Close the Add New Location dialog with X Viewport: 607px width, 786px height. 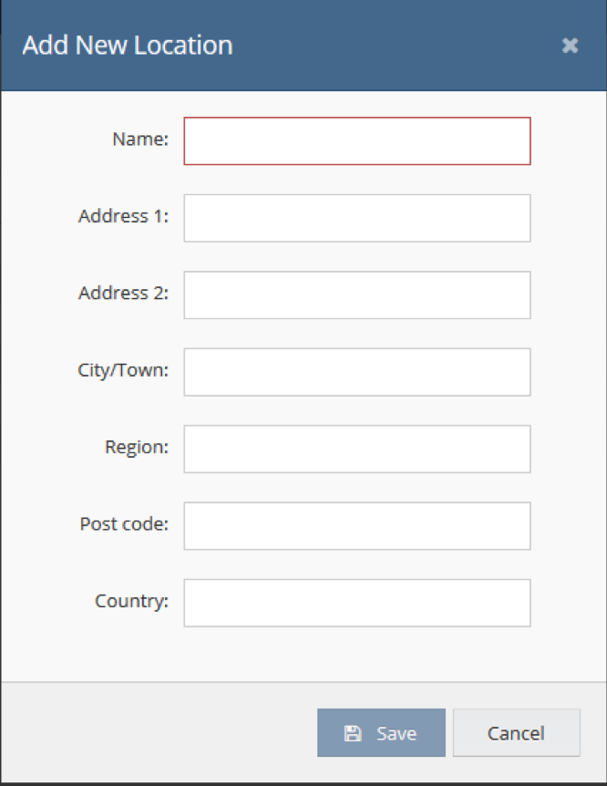point(570,46)
